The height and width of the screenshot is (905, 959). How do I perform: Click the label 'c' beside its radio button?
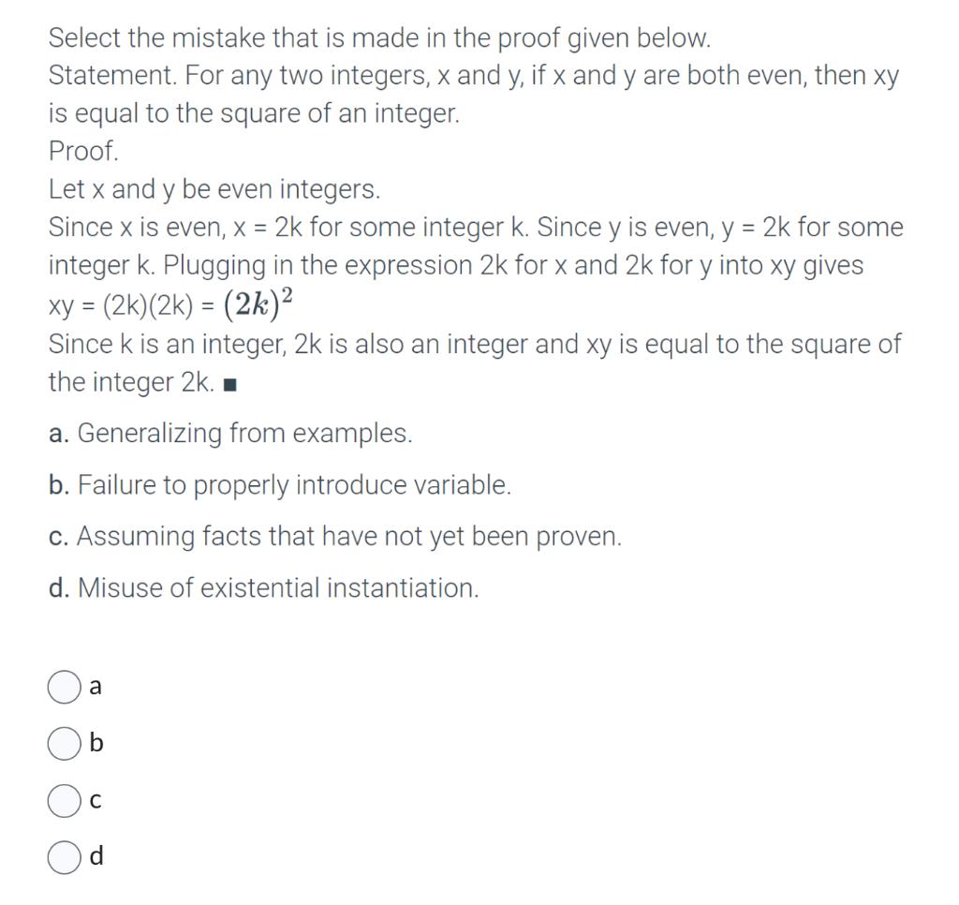[95, 800]
